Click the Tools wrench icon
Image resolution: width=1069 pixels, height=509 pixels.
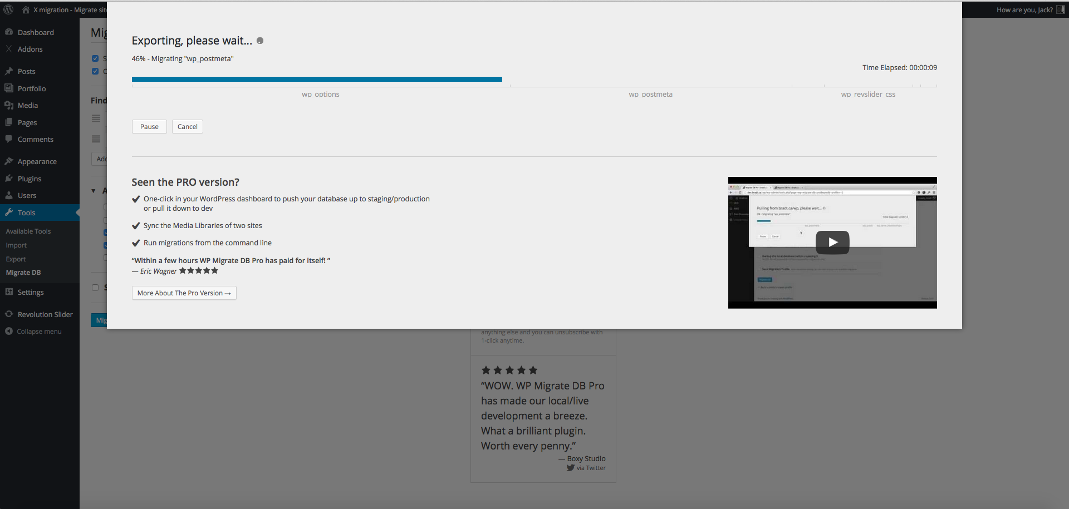point(9,213)
